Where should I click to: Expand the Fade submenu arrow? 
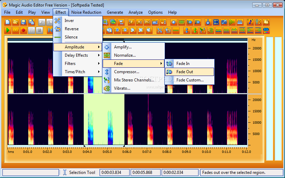[161, 64]
